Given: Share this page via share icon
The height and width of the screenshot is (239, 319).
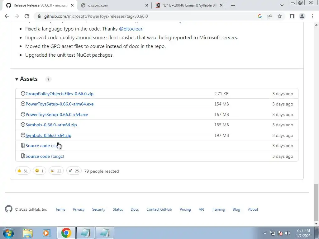Looking at the screenshot, I should point(270,16).
